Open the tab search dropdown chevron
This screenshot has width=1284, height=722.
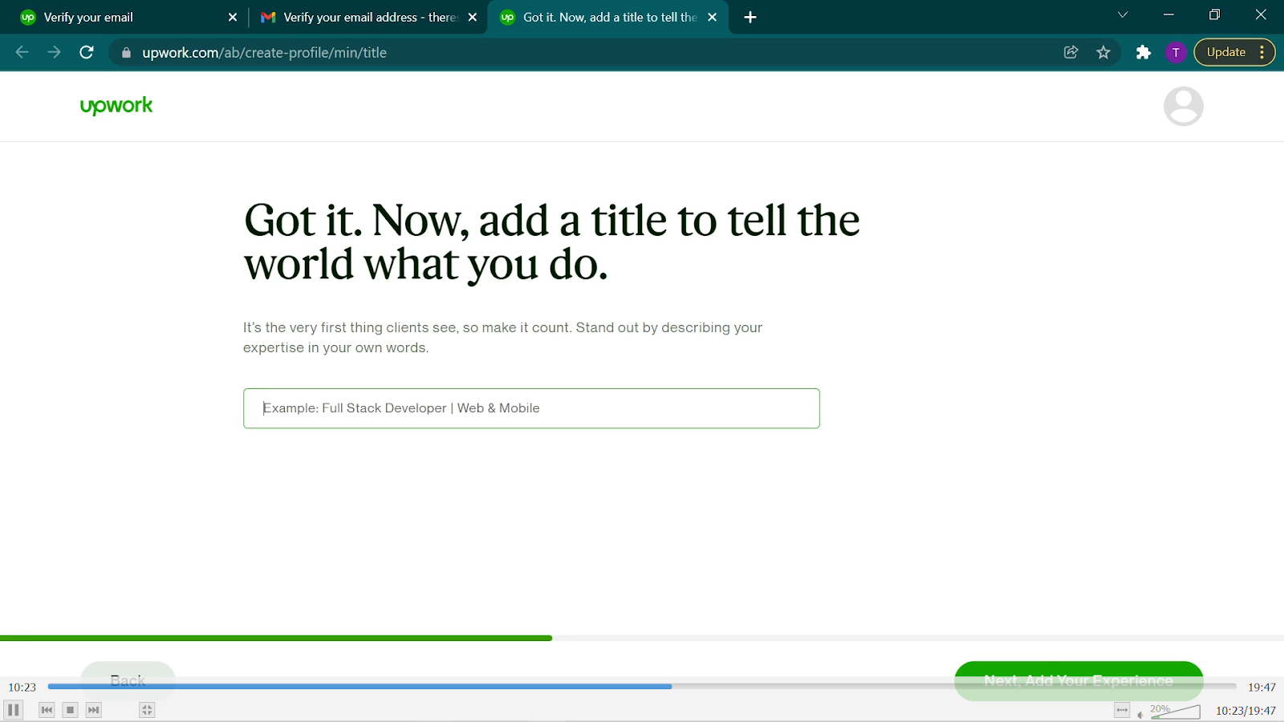pos(1123,14)
